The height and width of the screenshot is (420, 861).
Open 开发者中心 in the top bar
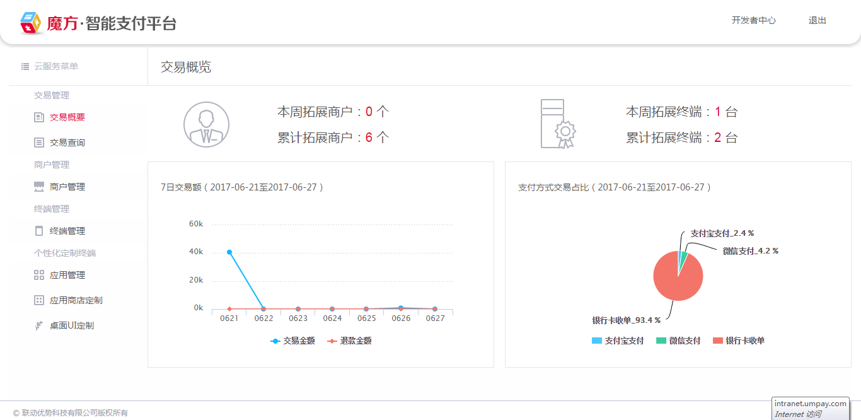753,20
